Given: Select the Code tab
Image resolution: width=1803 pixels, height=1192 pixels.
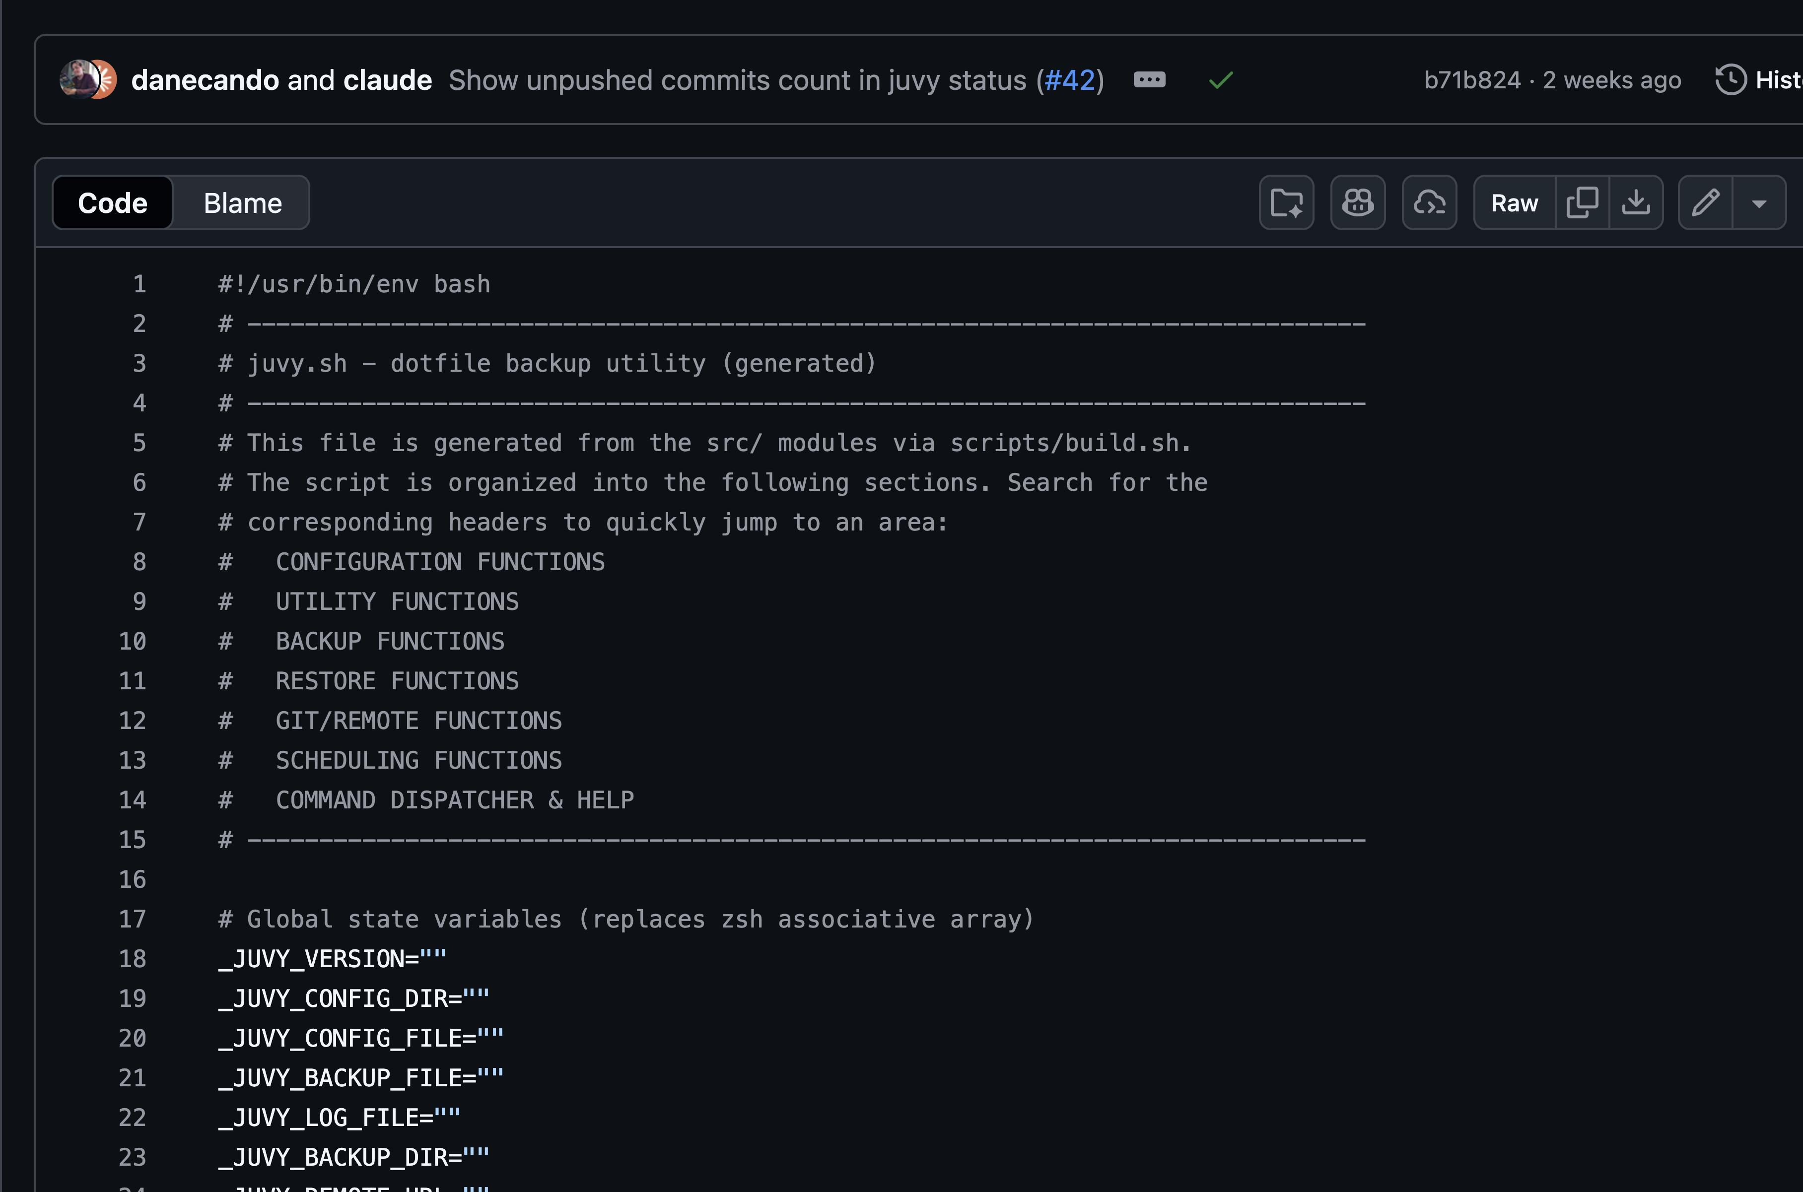Looking at the screenshot, I should (113, 202).
